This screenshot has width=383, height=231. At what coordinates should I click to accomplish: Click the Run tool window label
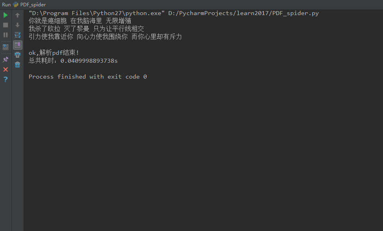coord(6,4)
